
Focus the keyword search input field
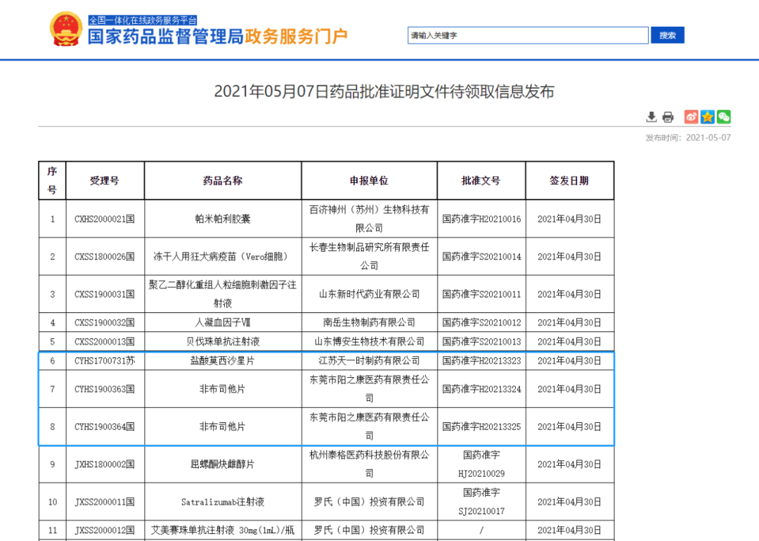(528, 35)
